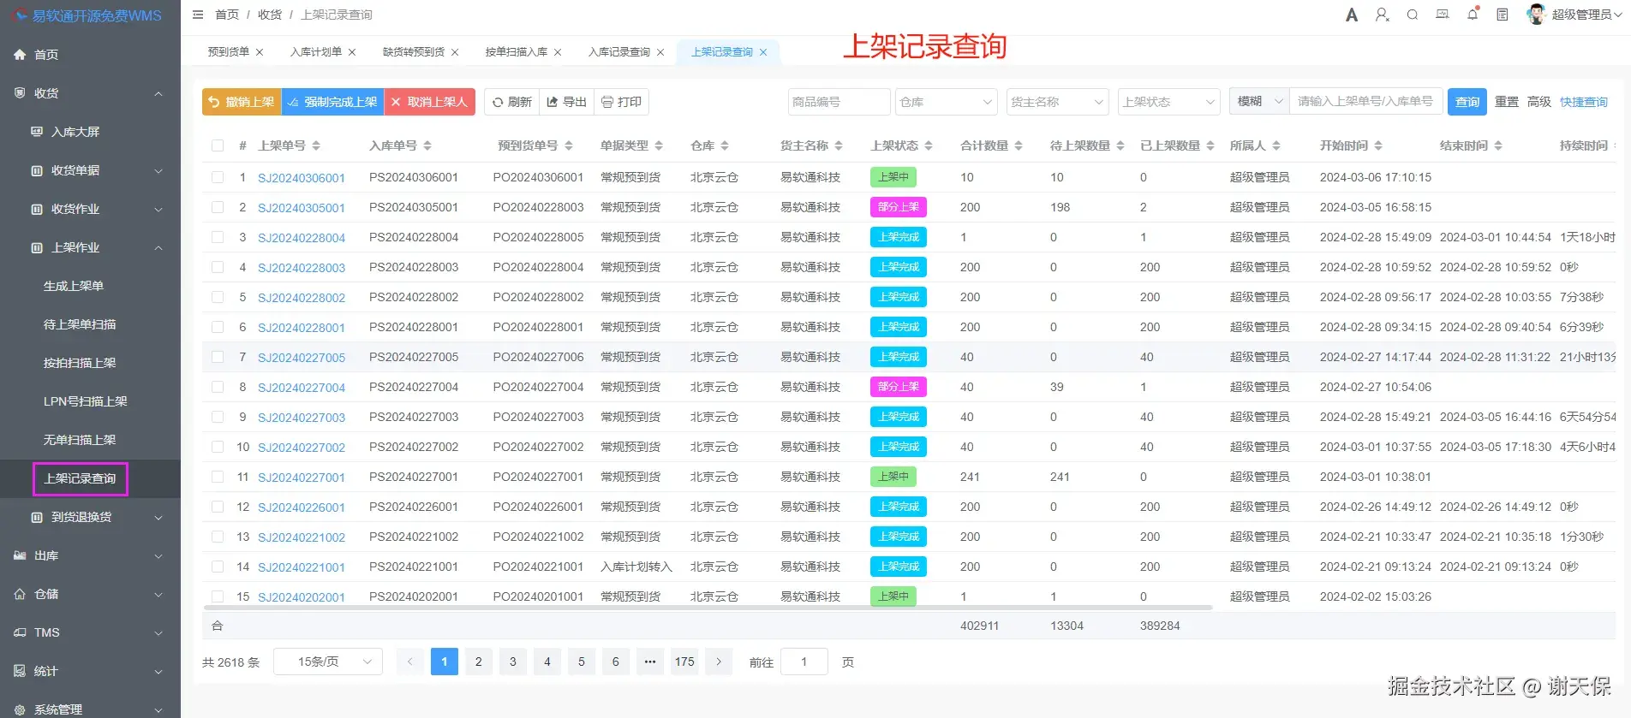The height and width of the screenshot is (718, 1631).
Task: Switch to the 按单扫描入库 tab
Action: tap(517, 52)
